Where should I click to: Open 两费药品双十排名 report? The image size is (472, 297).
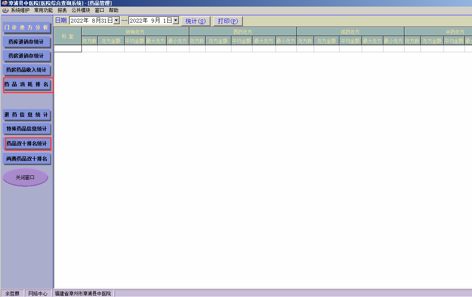pyautogui.click(x=27, y=159)
